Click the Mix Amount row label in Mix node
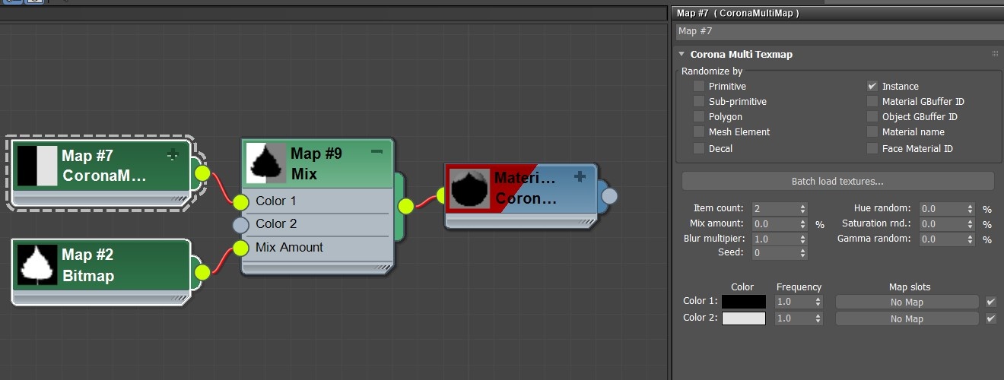The height and width of the screenshot is (380, 1004). [289, 247]
